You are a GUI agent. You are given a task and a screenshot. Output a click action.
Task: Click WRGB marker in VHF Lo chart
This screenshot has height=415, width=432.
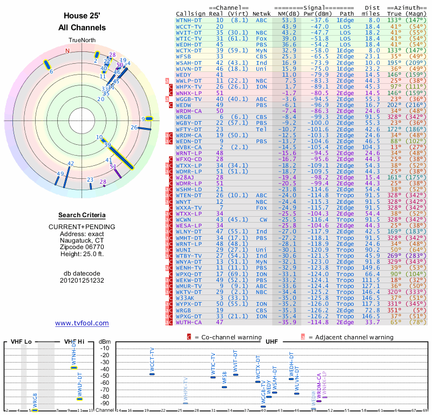point(35,410)
